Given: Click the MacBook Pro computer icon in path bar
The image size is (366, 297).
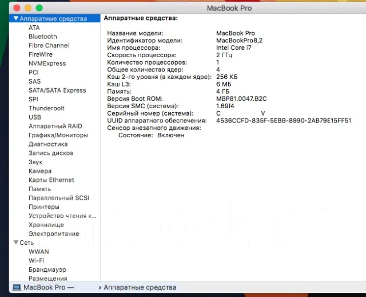Looking at the screenshot, I should (x=17, y=287).
